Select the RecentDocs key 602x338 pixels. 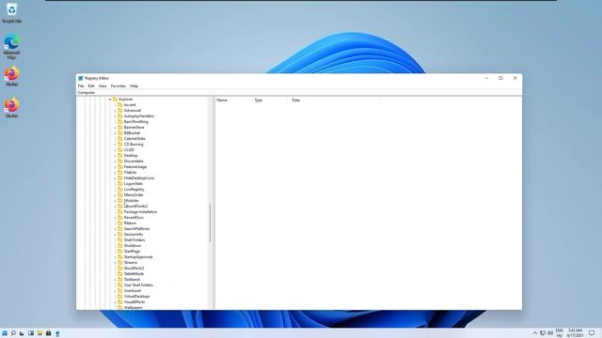[x=134, y=217]
